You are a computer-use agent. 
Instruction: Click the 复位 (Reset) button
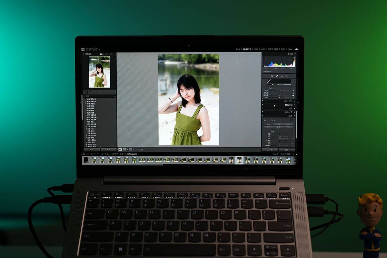coord(287,150)
